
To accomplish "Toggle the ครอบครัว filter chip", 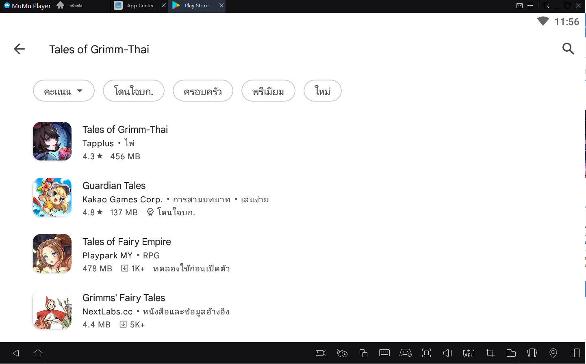I will 203,91.
